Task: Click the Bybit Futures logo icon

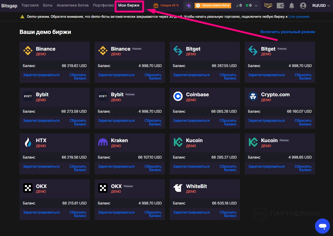Action: [x=103, y=96]
